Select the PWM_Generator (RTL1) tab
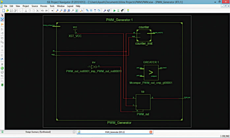230x138 pixels. coord(115,132)
